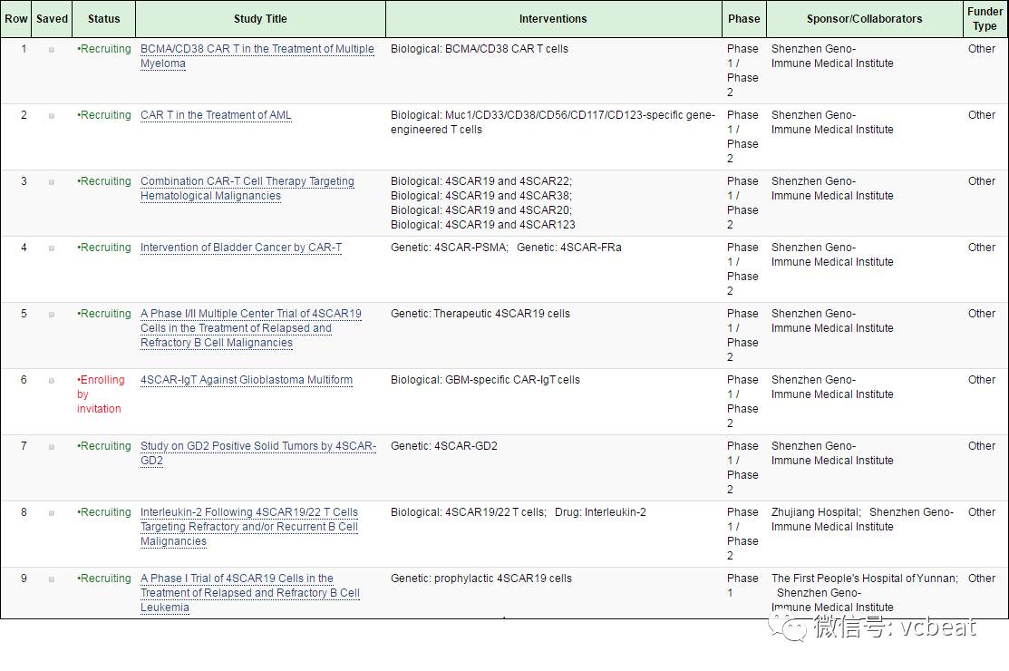Click the Funder Type column header
1009x671 pixels.
[x=985, y=19]
